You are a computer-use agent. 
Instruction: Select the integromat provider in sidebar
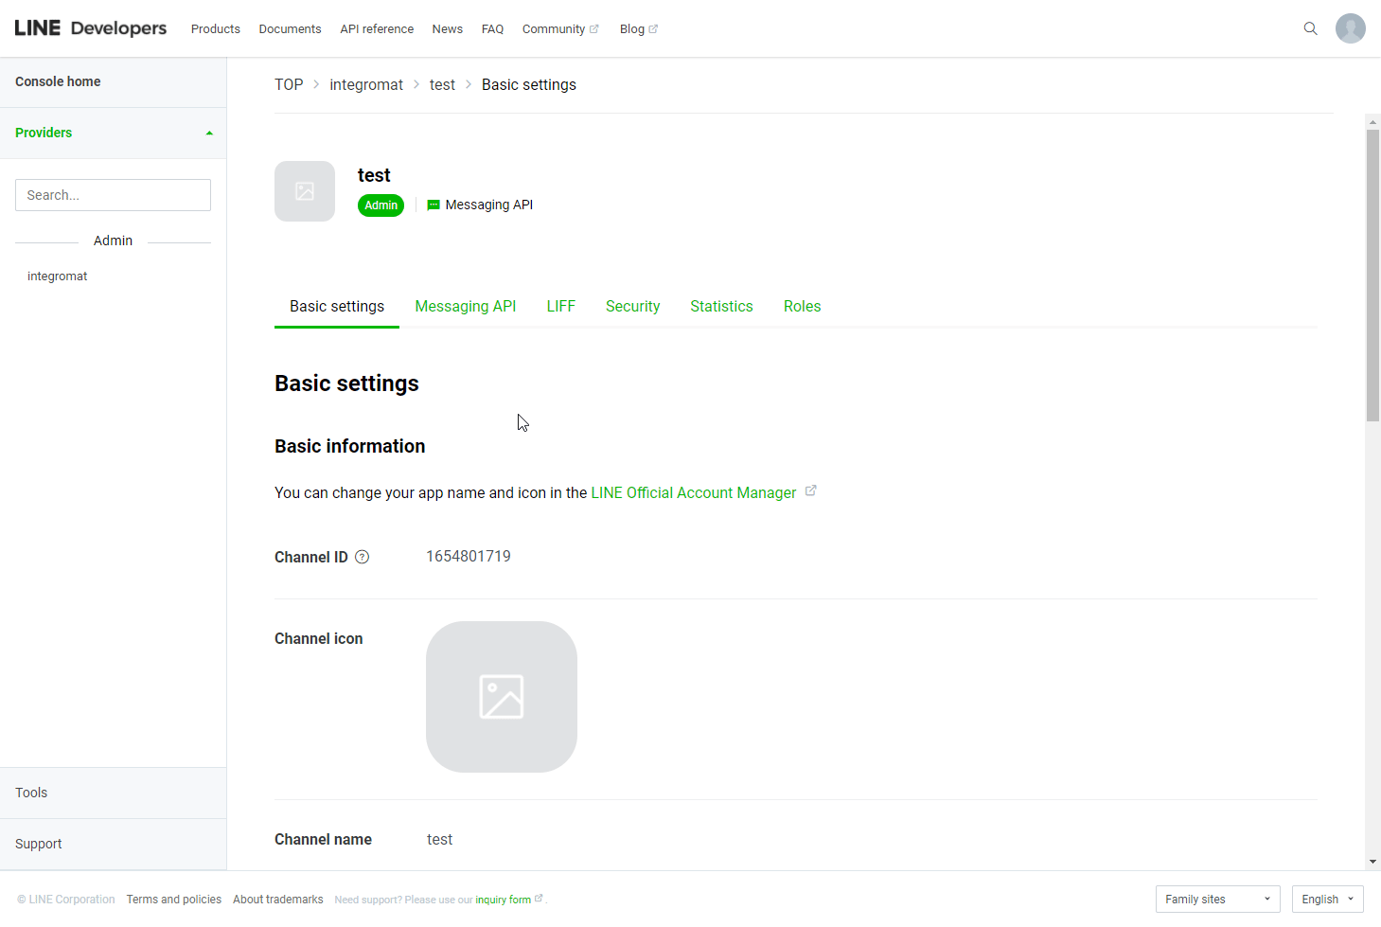58,276
